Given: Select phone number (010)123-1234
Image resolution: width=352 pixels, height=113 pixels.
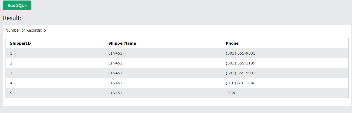Looking at the screenshot, I should (240, 83).
